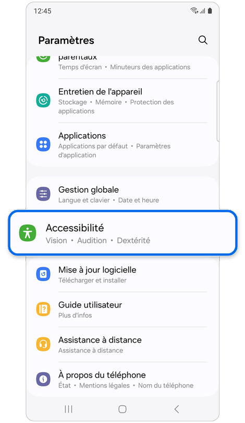Open the Applications settings entry
Viewport: 245px width, 423px height.
[x=123, y=145]
